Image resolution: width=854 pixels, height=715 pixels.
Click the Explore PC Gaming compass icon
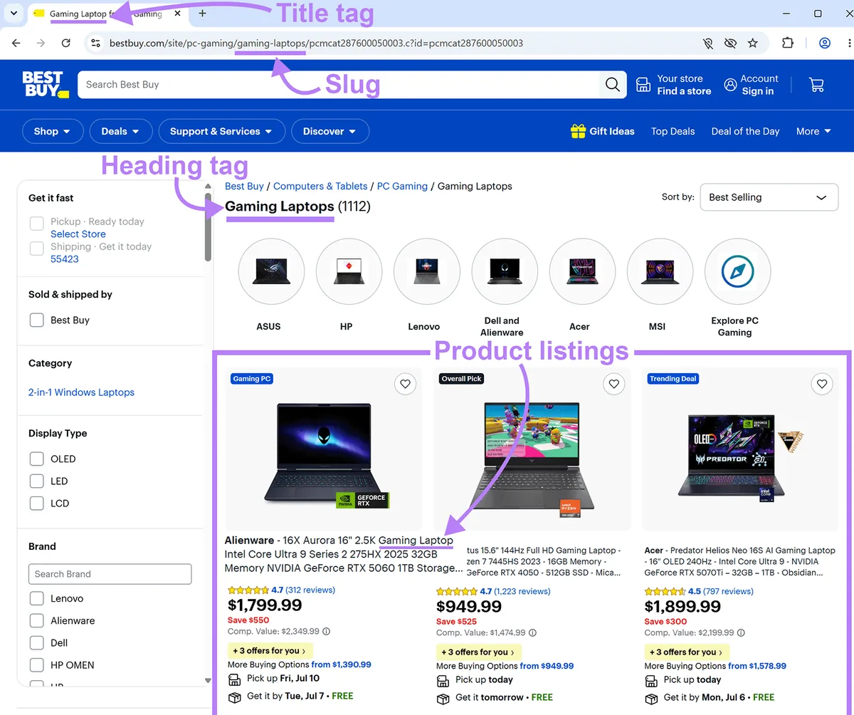tap(737, 271)
